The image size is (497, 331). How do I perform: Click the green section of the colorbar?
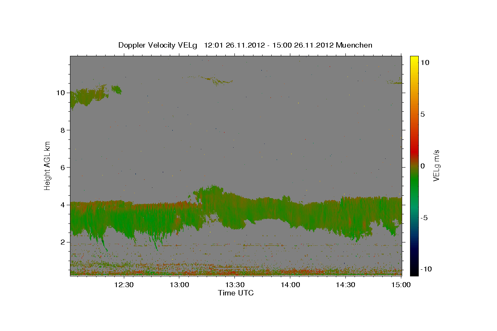[x=414, y=182]
